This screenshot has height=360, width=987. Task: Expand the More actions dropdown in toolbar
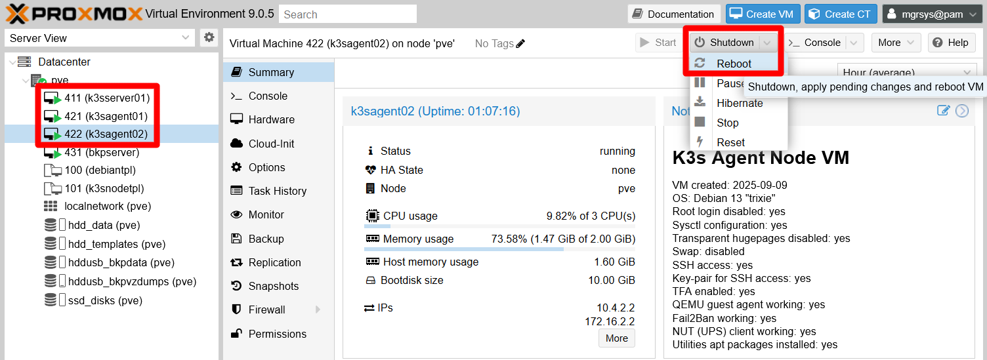[896, 43]
